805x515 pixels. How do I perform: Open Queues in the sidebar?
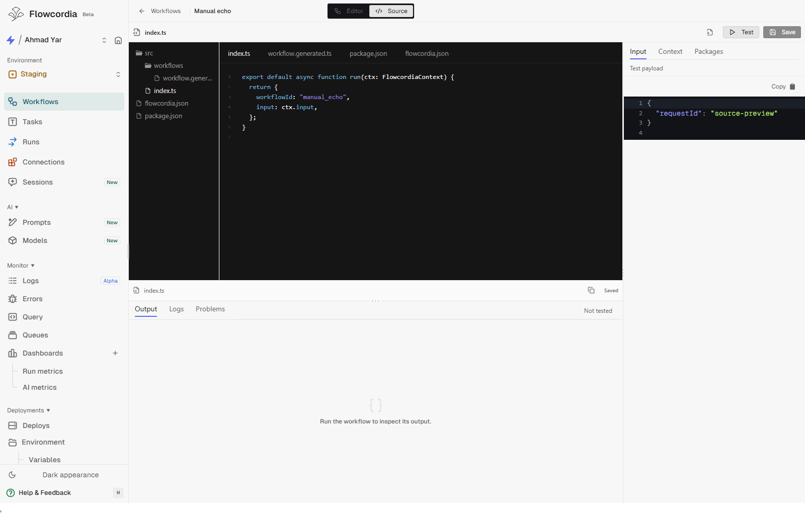pos(64,335)
